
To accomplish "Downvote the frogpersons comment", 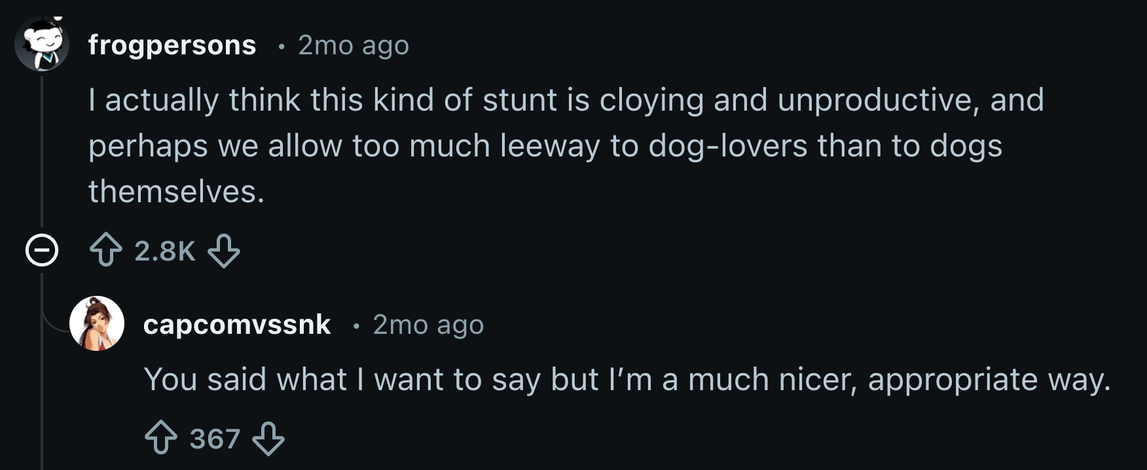I will point(224,251).
